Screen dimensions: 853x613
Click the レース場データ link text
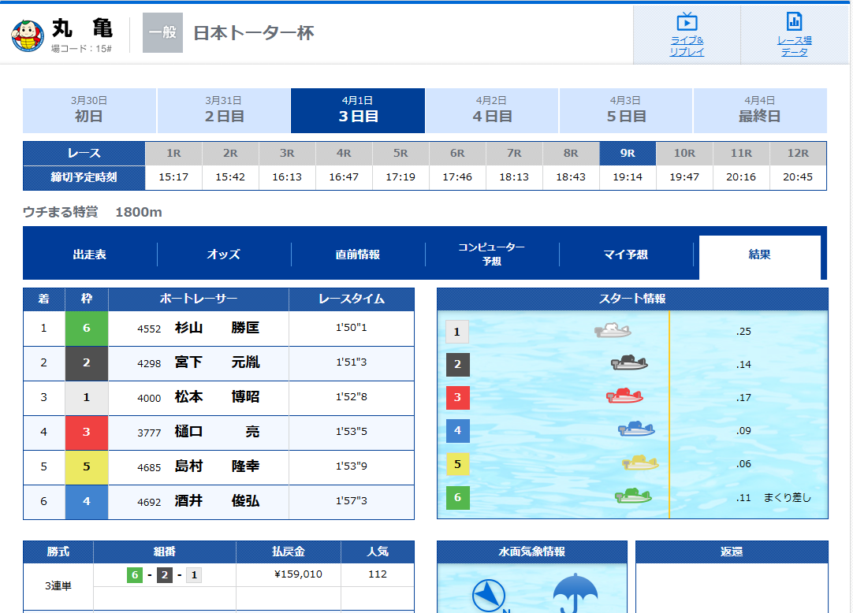[x=794, y=46]
